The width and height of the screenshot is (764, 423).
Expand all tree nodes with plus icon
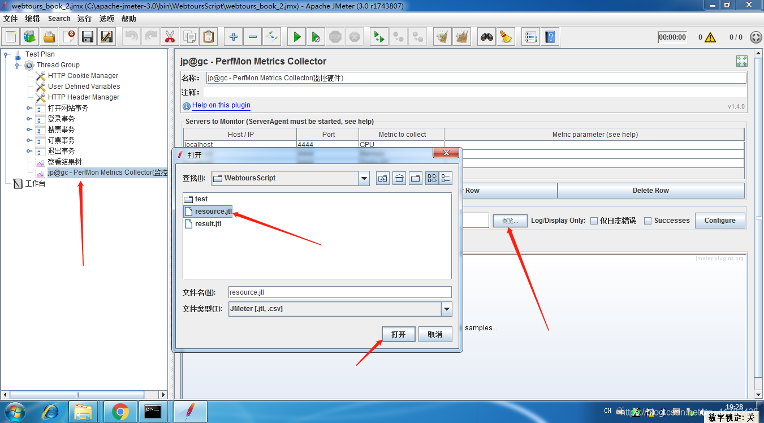[234, 37]
